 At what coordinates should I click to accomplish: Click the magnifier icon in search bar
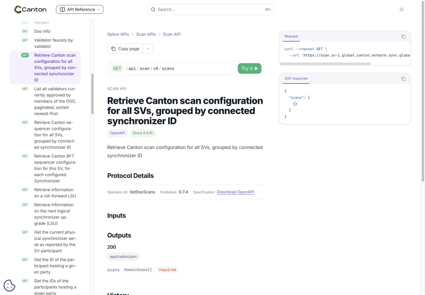tap(153, 10)
